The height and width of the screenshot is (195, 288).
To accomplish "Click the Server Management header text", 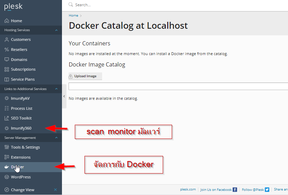I will 20,138.
